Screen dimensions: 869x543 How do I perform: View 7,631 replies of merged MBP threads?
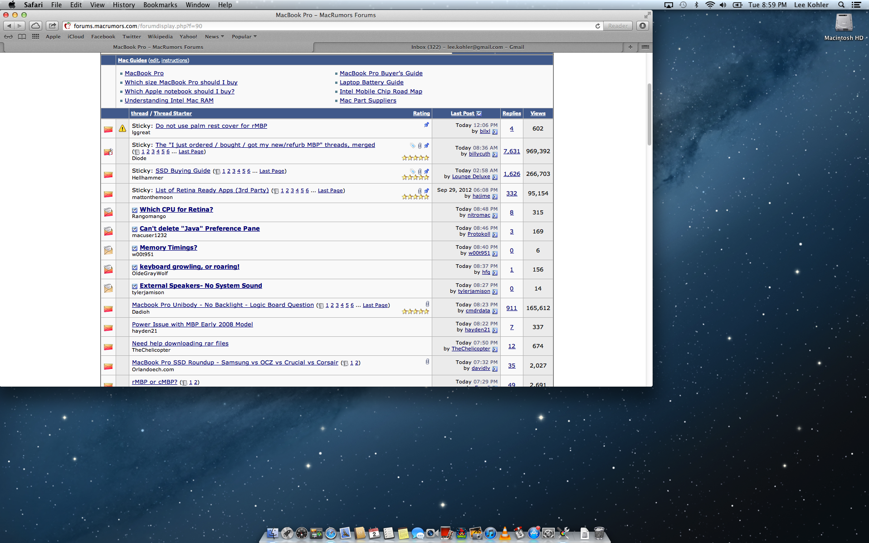coord(512,151)
